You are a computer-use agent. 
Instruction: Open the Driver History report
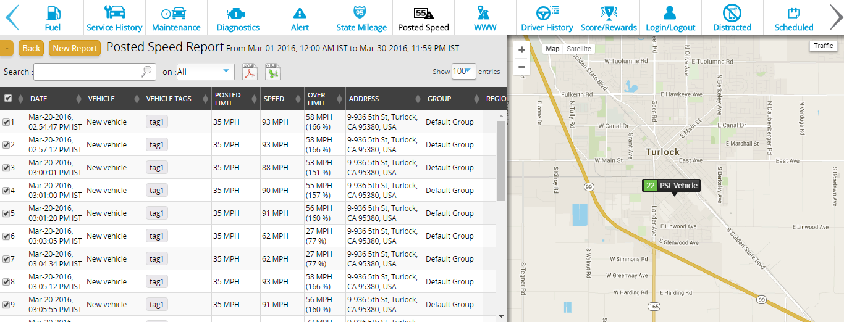547,17
